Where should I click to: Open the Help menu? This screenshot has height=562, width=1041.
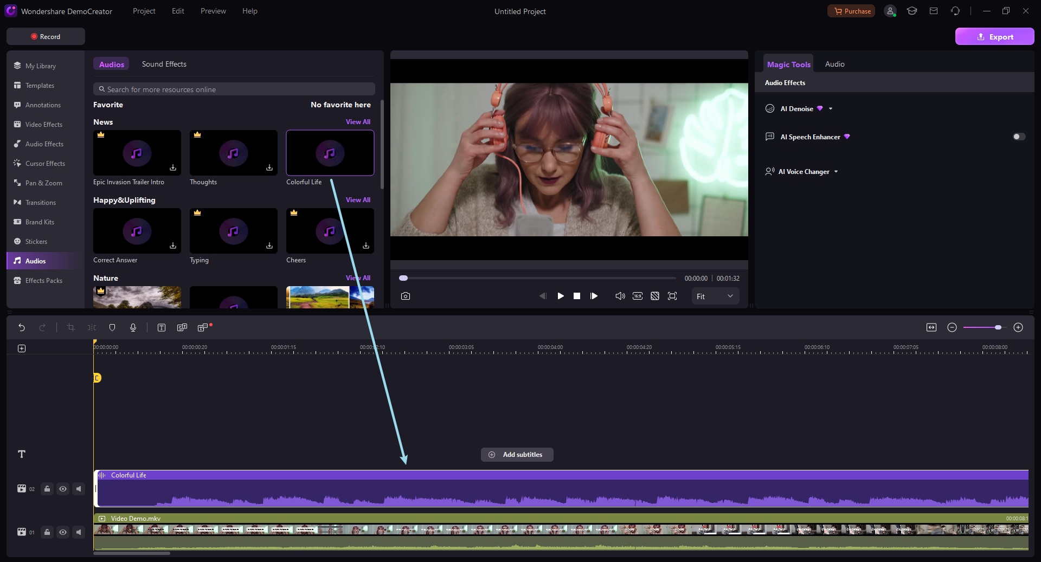pyautogui.click(x=250, y=11)
